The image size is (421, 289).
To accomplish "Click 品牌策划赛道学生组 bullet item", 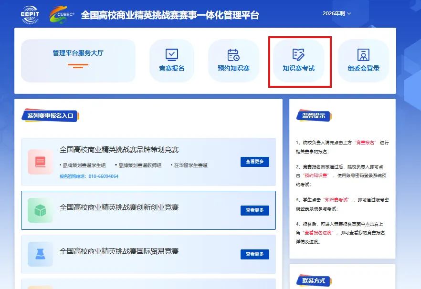I will [x=83, y=165].
